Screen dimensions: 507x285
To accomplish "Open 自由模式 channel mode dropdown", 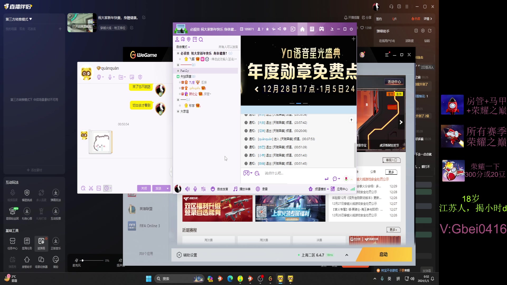I will [x=183, y=47].
